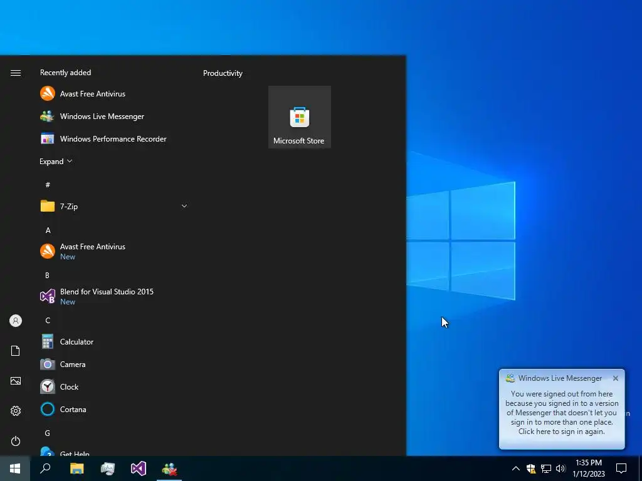Image resolution: width=642 pixels, height=481 pixels.
Task: Select the Recently added heading
Action: point(65,73)
